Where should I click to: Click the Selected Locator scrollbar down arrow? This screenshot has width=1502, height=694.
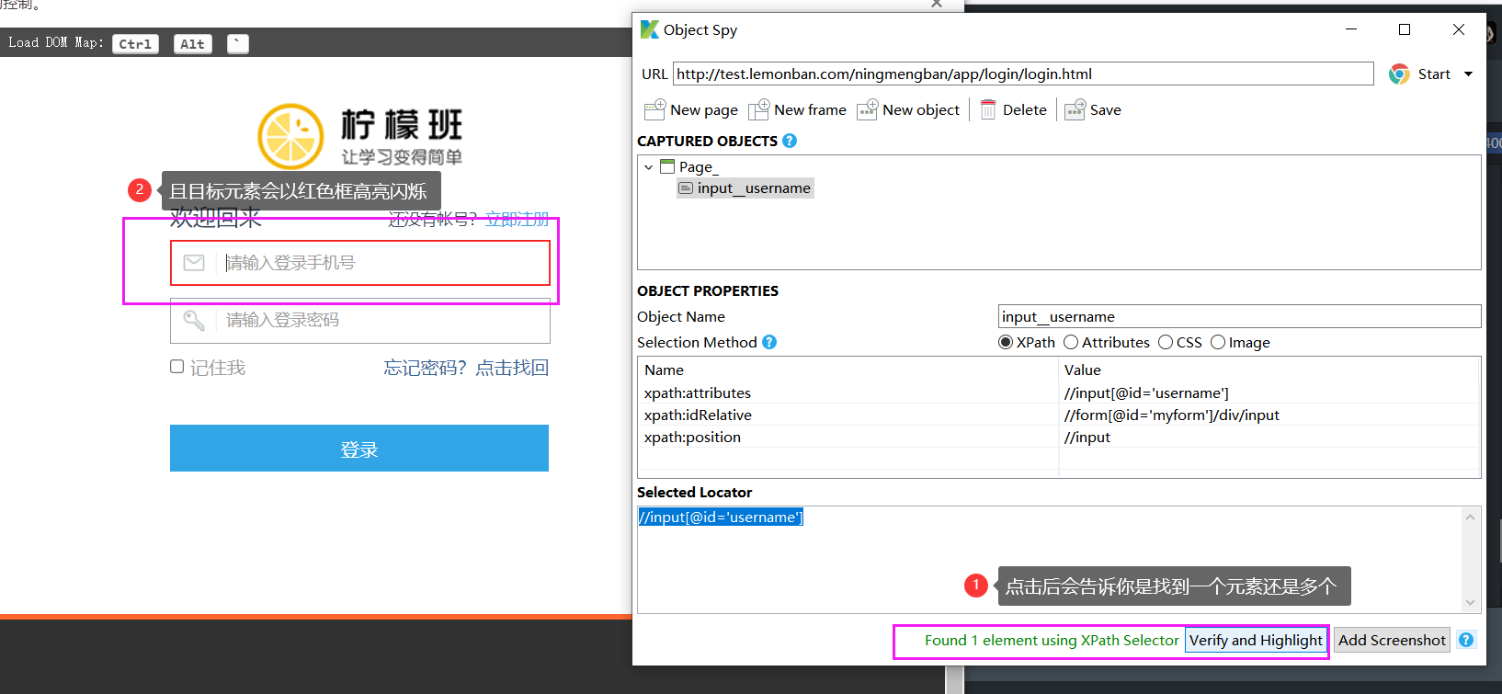[x=1470, y=602]
